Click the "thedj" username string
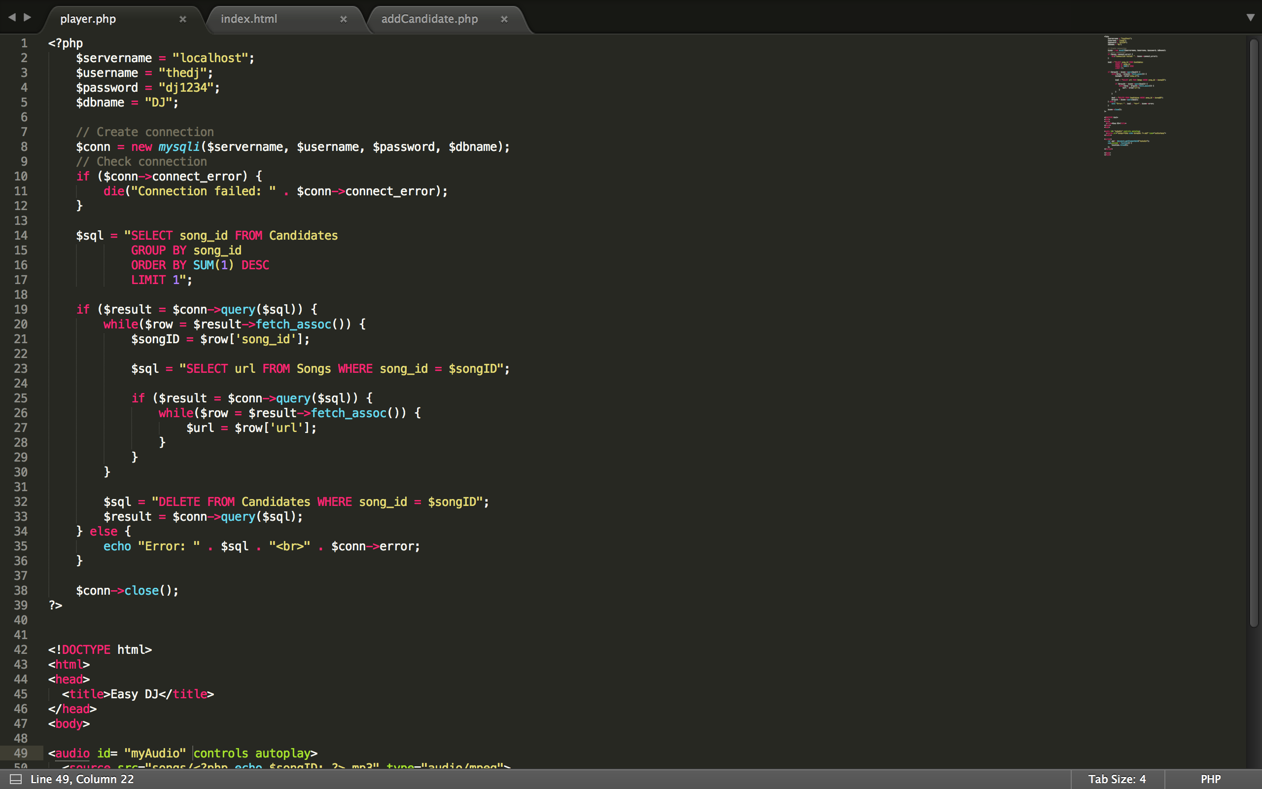Screen dimensions: 1262x789 182,73
